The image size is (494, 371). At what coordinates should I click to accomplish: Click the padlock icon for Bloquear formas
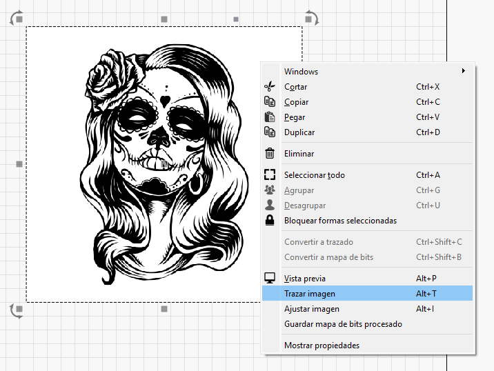pos(270,221)
